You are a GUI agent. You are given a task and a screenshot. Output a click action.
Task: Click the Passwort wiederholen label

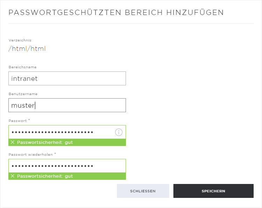tap(31, 155)
